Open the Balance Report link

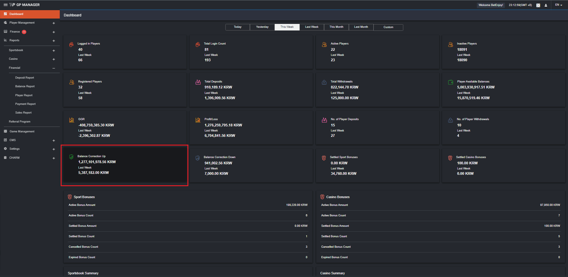click(x=25, y=86)
